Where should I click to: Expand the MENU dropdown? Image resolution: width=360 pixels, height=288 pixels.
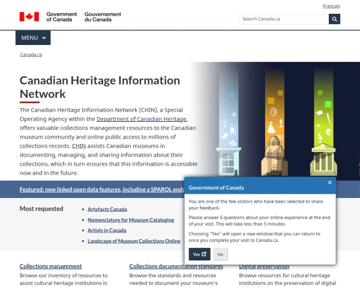click(33, 38)
